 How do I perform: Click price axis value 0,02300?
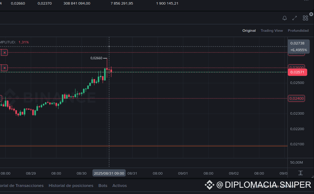click(297, 113)
